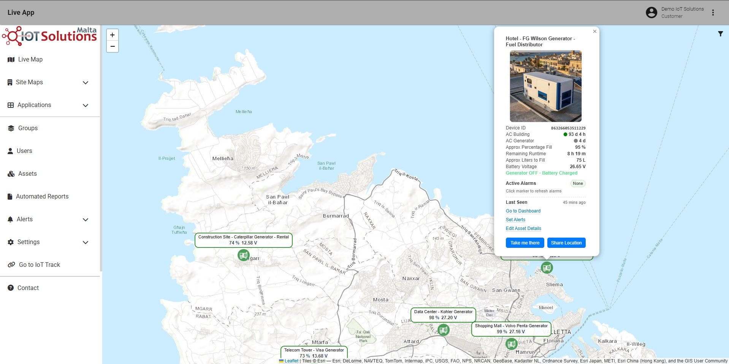Click the Settings gear icon
This screenshot has height=364, width=729.
(11, 242)
